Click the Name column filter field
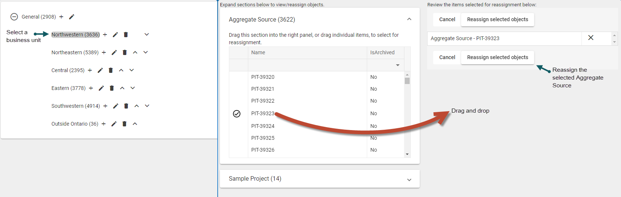Screen dimensions: 621x197 coord(307,65)
